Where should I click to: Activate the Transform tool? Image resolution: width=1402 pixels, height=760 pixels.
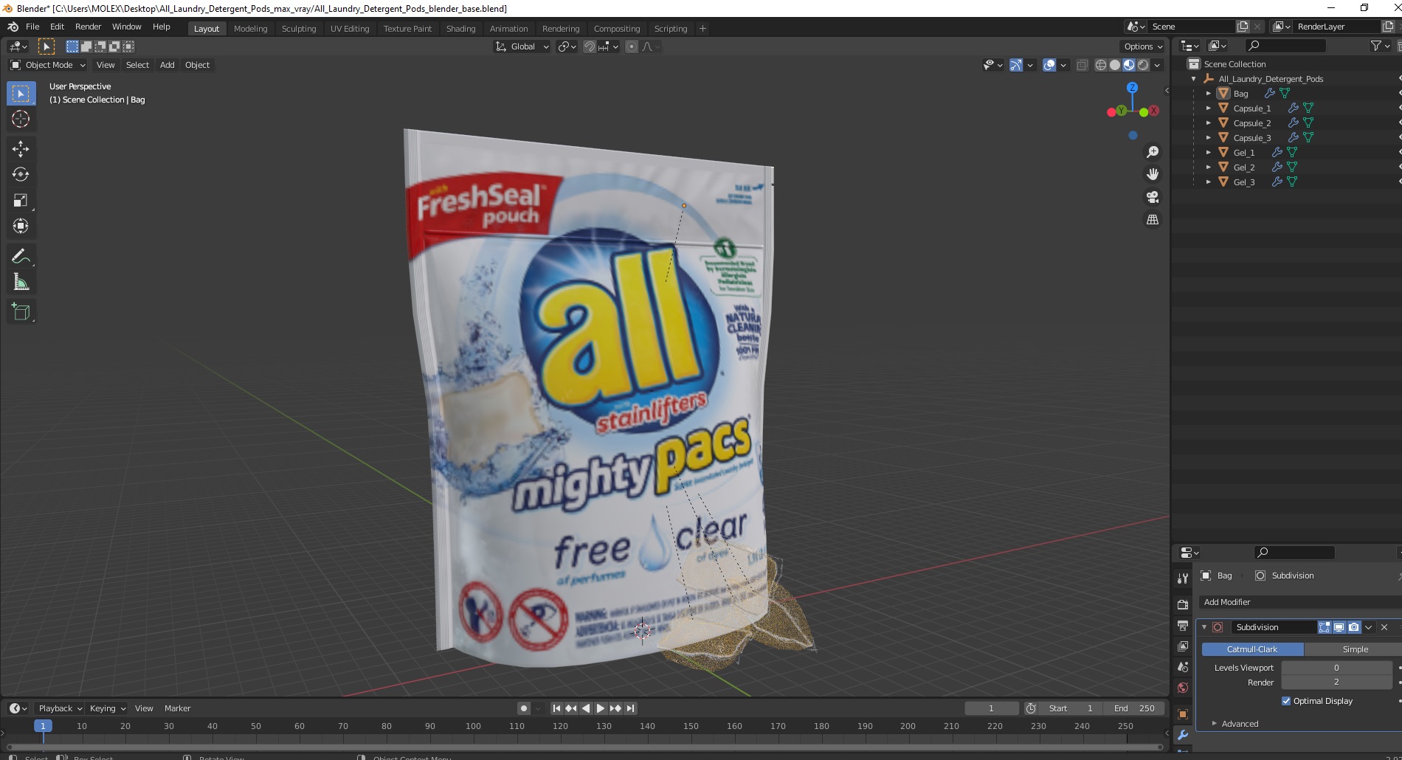(21, 227)
